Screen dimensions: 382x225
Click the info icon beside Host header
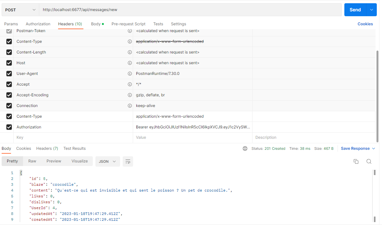130,63
